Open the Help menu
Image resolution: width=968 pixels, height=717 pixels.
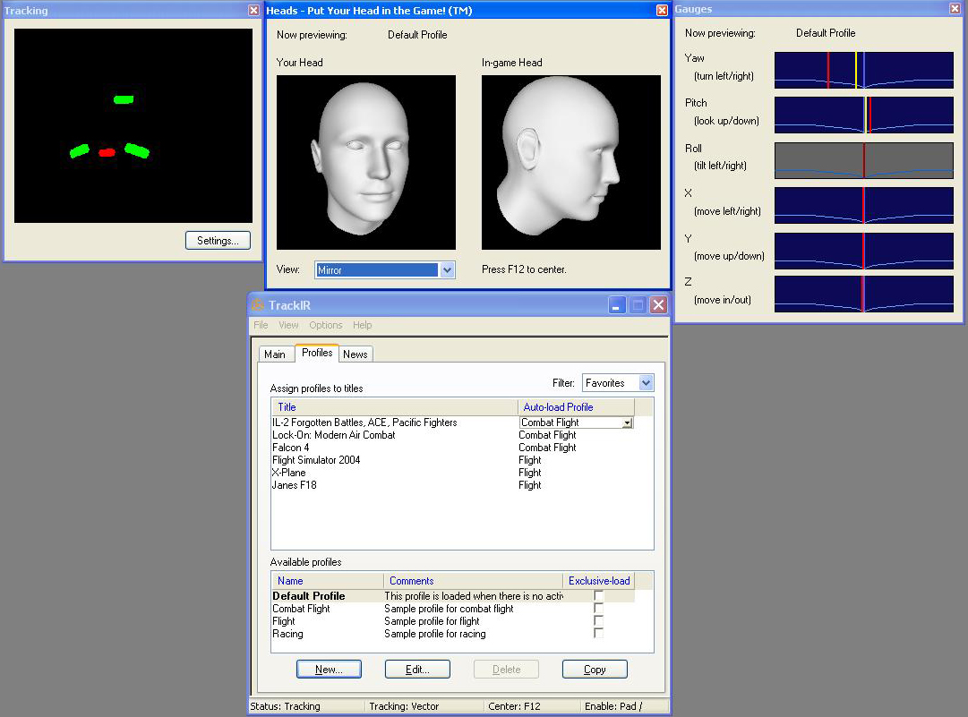(x=363, y=325)
